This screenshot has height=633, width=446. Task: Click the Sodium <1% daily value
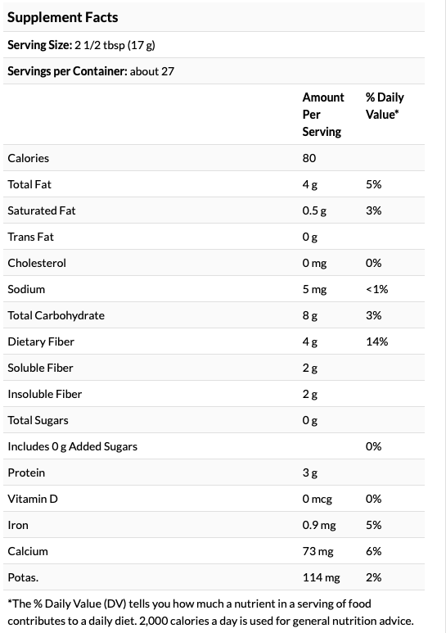click(377, 289)
